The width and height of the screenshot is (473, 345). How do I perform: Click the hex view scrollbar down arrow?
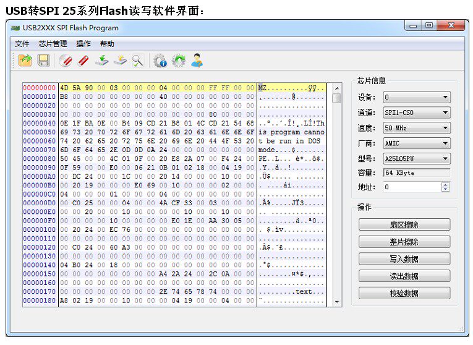coord(337,302)
